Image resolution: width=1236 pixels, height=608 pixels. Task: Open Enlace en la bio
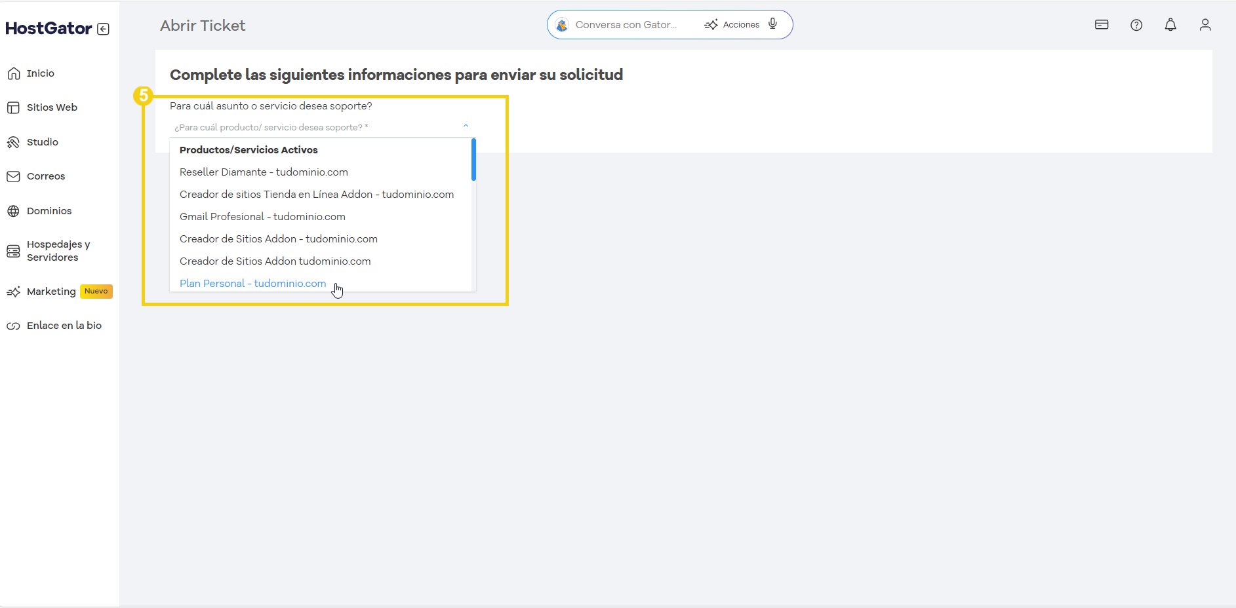(64, 325)
